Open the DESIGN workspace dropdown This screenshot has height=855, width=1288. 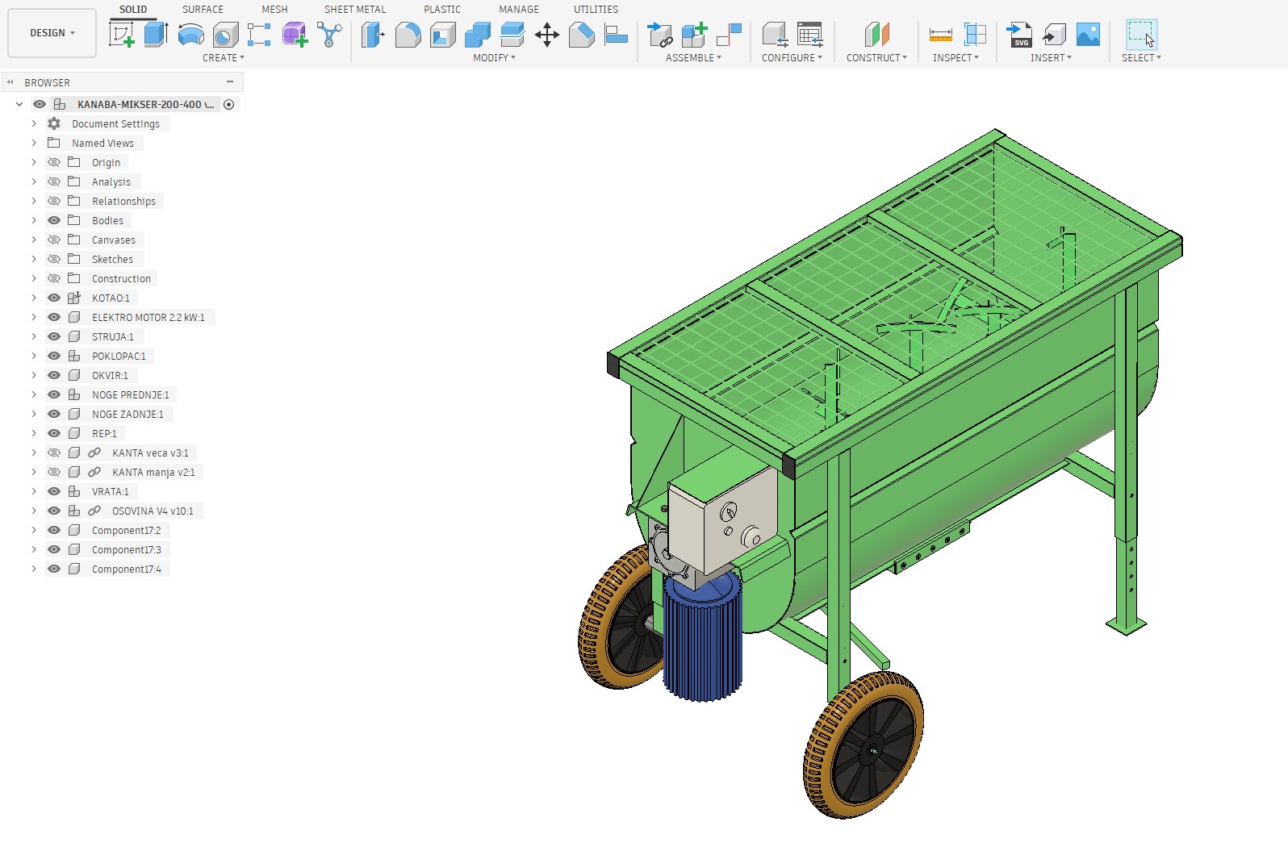pyautogui.click(x=52, y=33)
